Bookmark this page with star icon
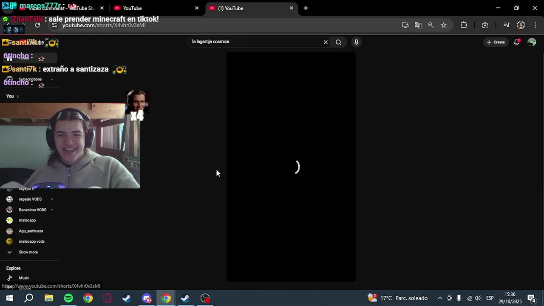 pos(444,25)
